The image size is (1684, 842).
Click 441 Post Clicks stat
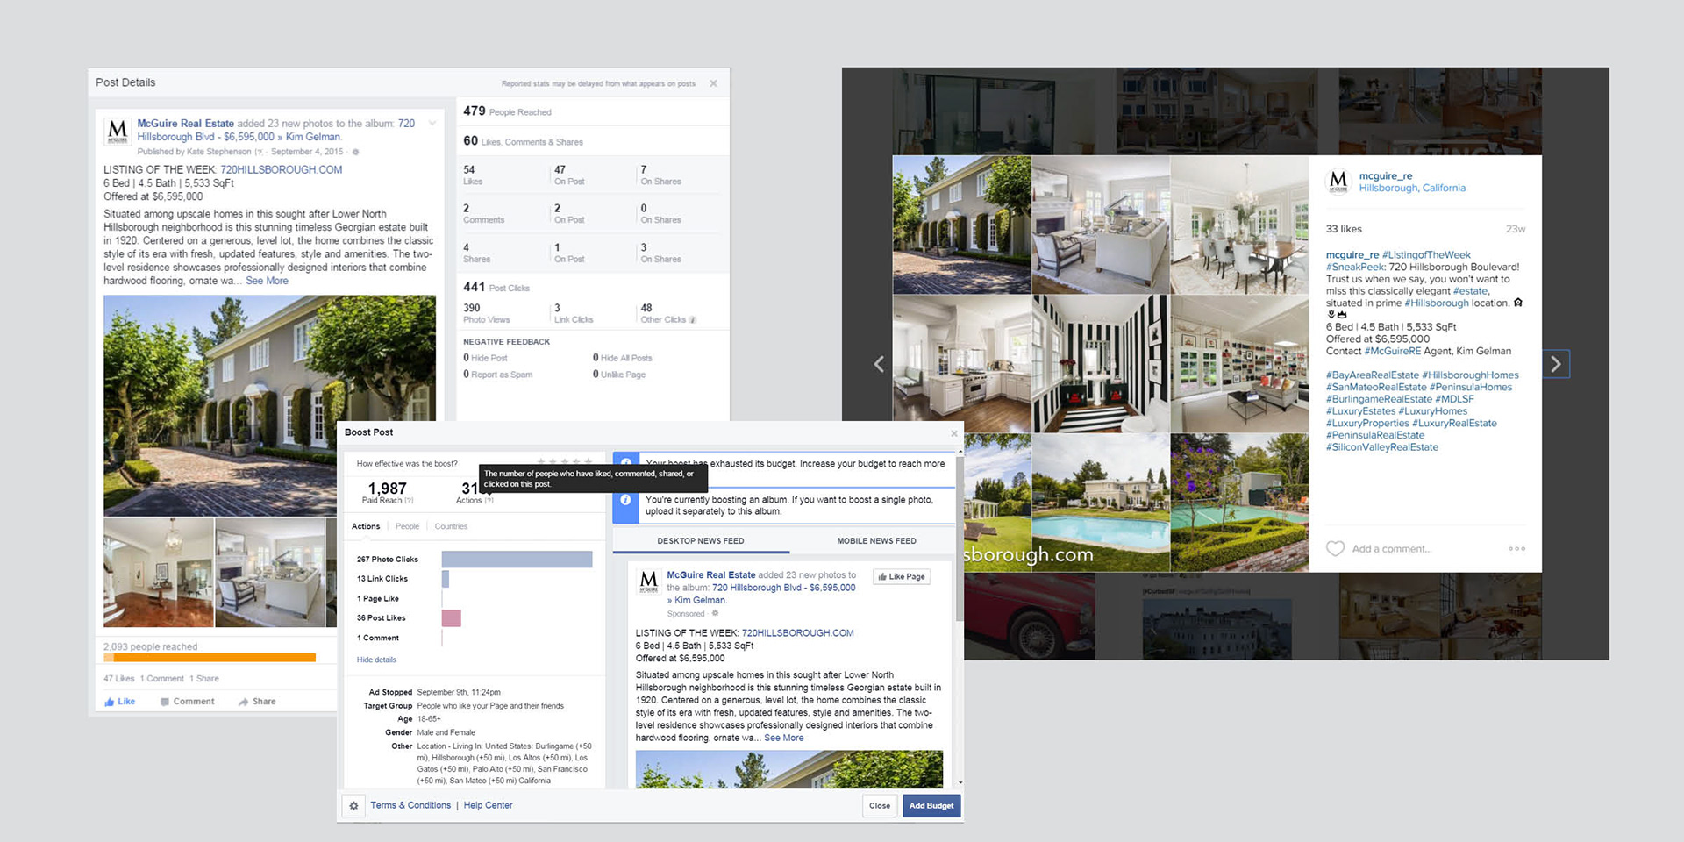tap(496, 287)
